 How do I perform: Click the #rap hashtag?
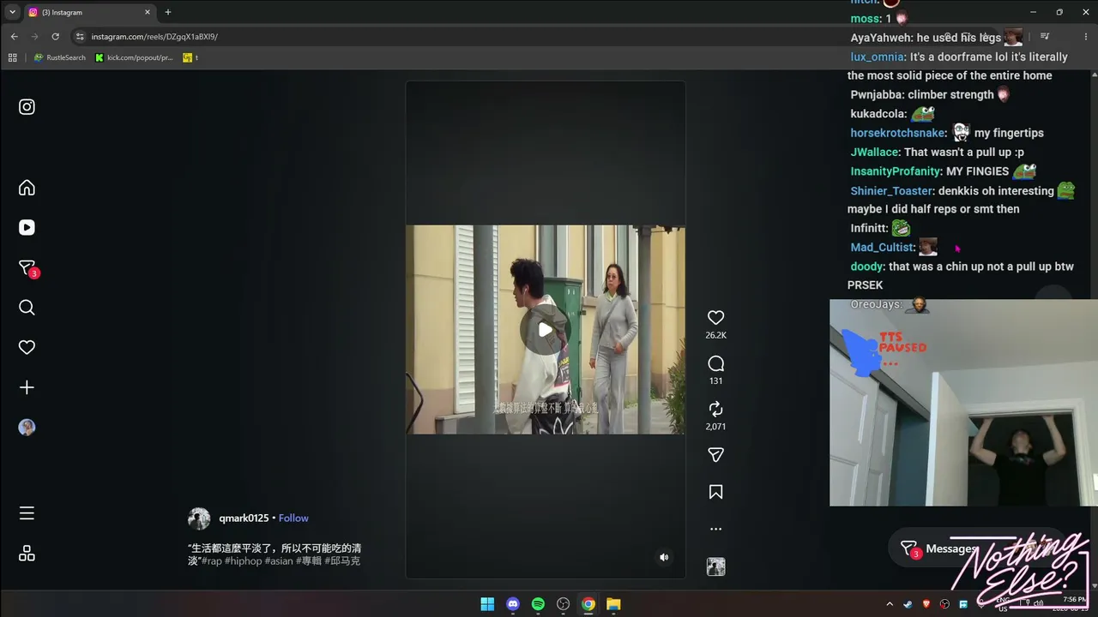tap(211, 561)
